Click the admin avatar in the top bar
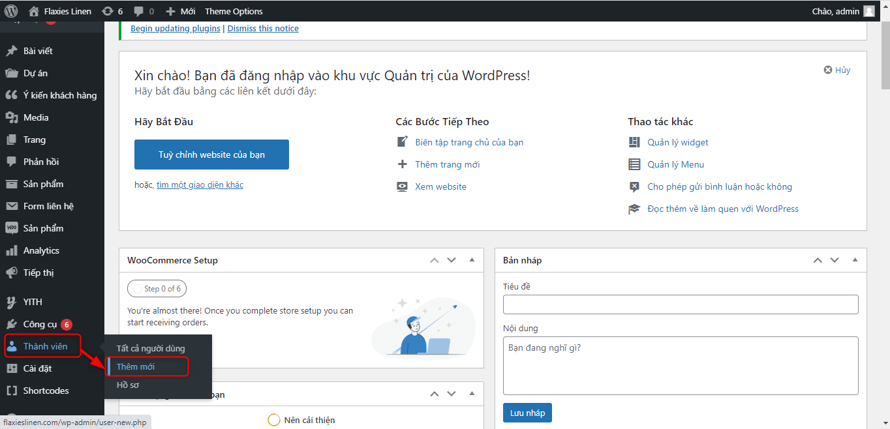Viewport: 890px width, 429px height. pos(868,11)
